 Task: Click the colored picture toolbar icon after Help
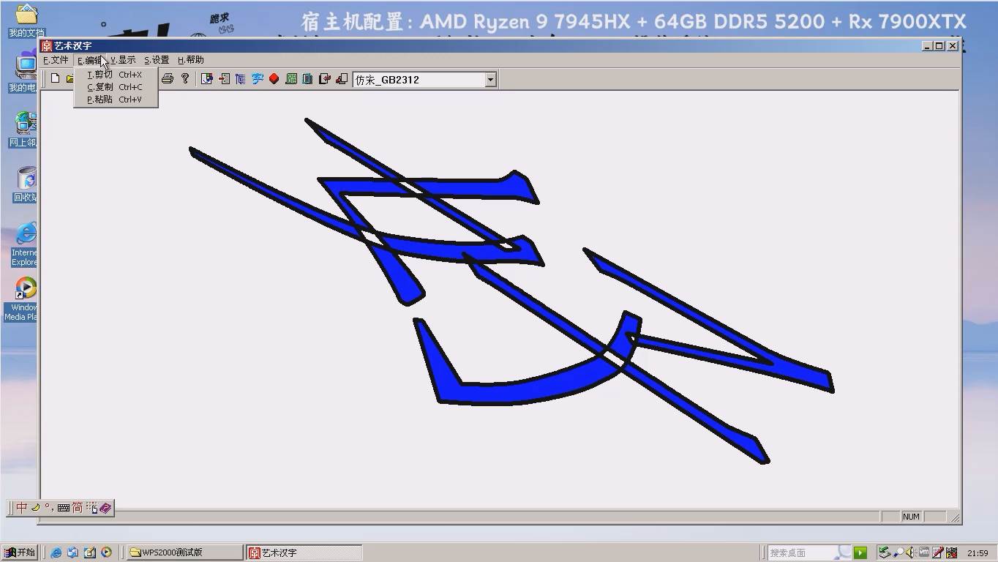[x=207, y=78]
